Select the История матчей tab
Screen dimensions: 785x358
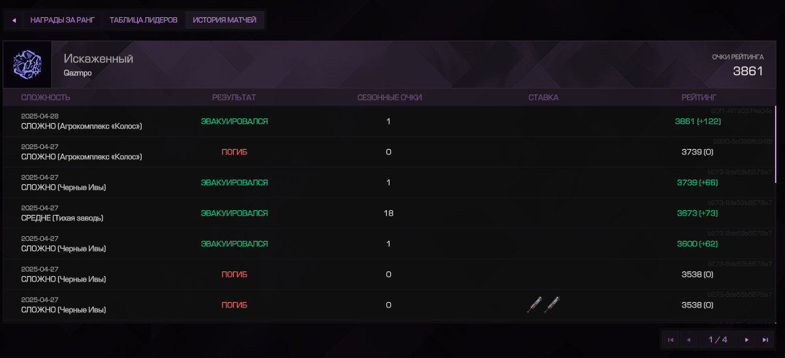coord(225,21)
